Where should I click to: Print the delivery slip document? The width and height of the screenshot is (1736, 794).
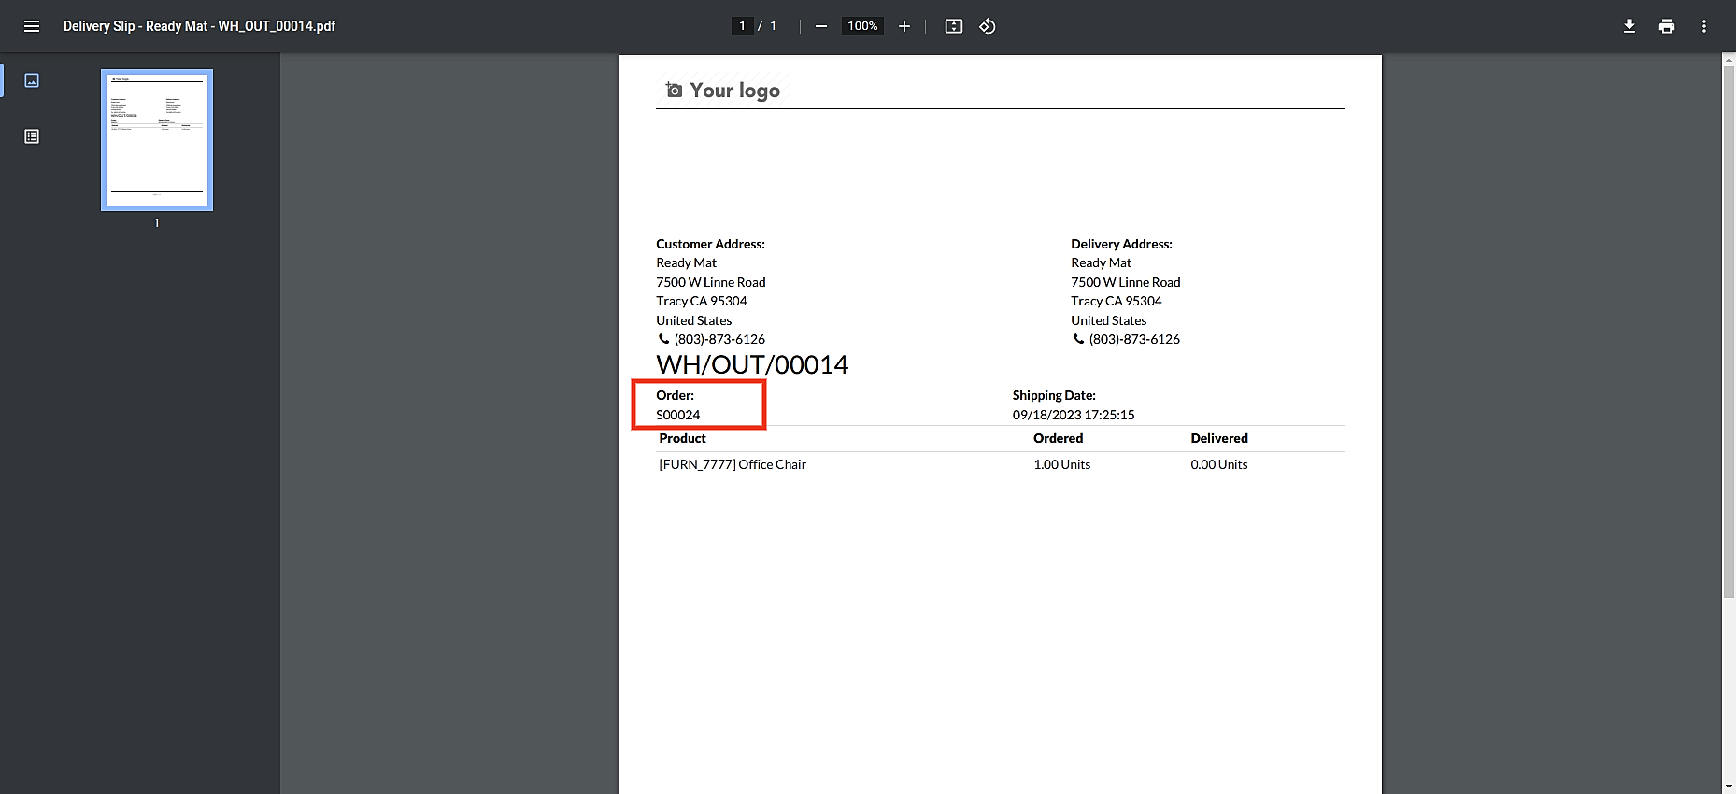pyautogui.click(x=1667, y=26)
